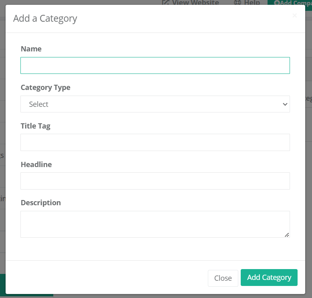The image size is (312, 298).
Task: Click the Help link text
Action: click(252, 2)
